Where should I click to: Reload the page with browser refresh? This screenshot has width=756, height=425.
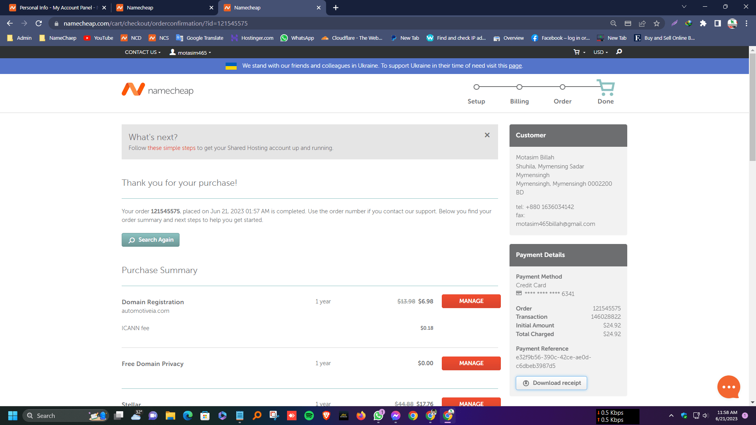39,23
